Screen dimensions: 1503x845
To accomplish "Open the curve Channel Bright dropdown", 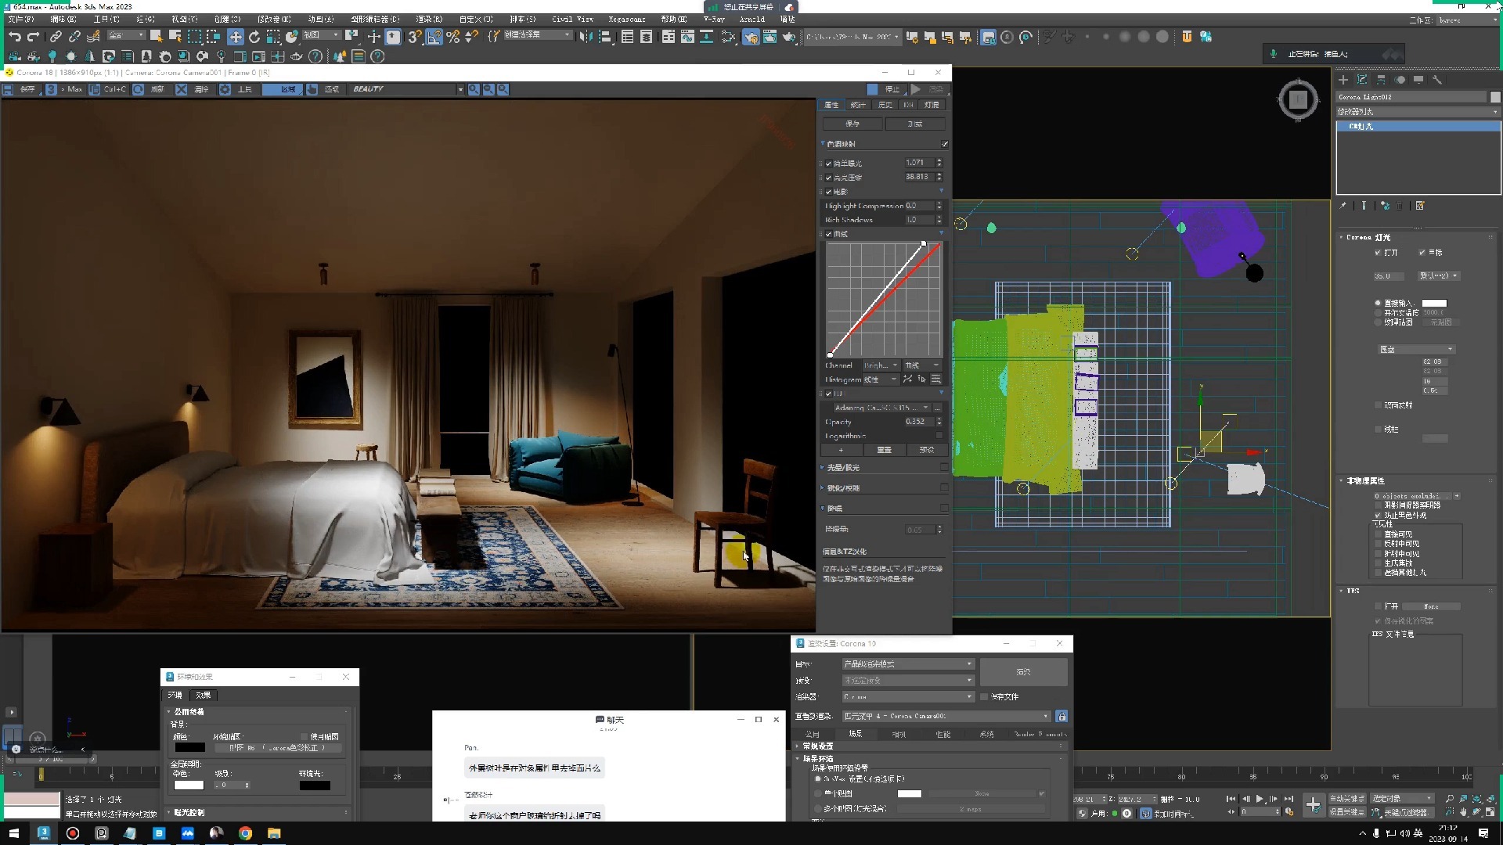I will click(881, 365).
